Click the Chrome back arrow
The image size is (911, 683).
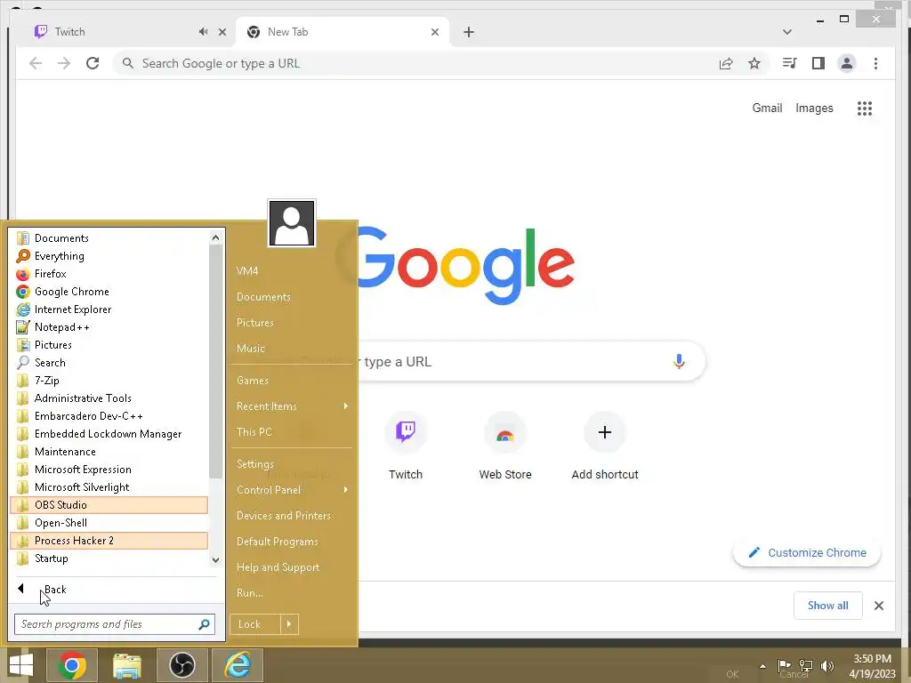tap(36, 63)
